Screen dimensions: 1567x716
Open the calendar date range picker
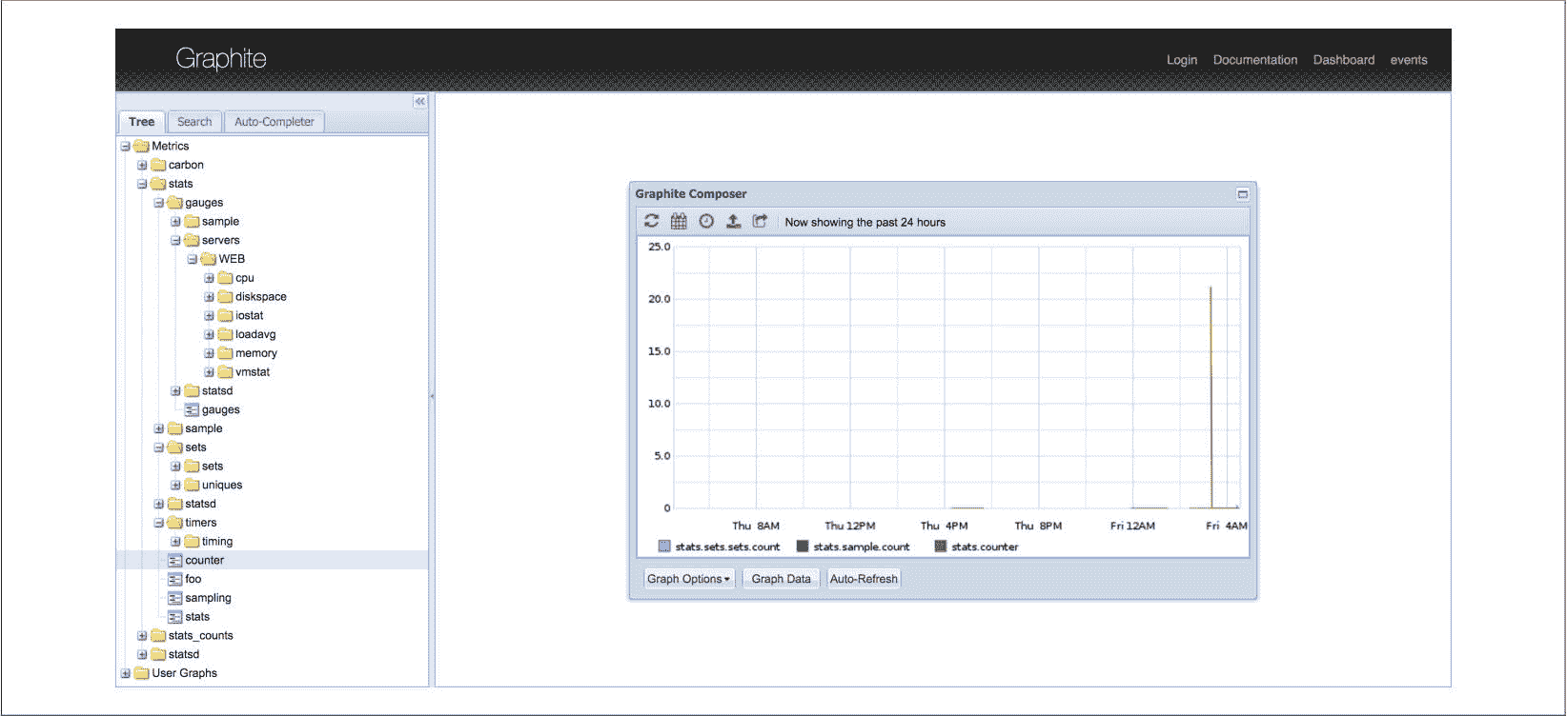(x=679, y=221)
